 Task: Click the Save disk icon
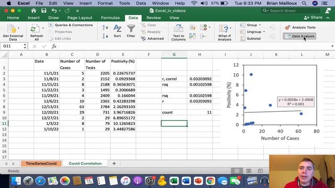point(44,10)
